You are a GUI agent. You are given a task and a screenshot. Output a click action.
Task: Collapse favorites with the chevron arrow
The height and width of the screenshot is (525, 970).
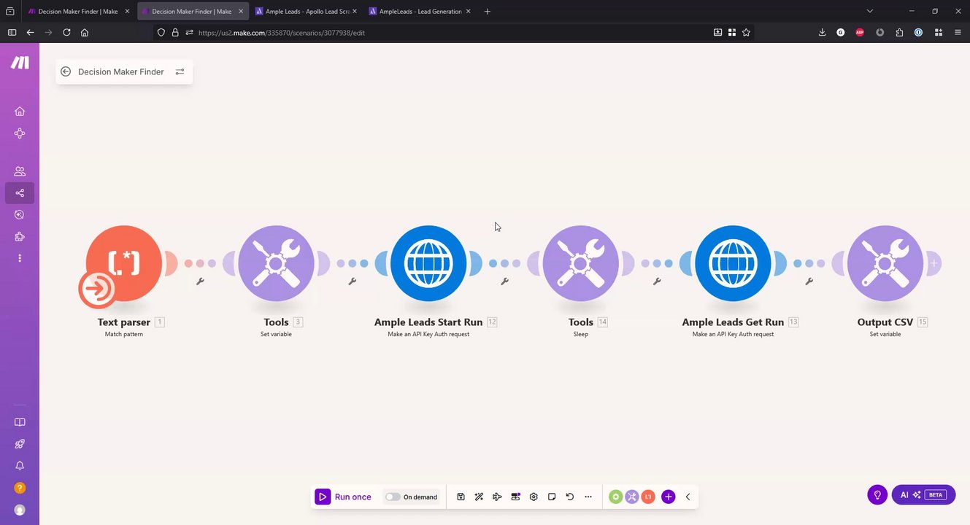(688, 497)
